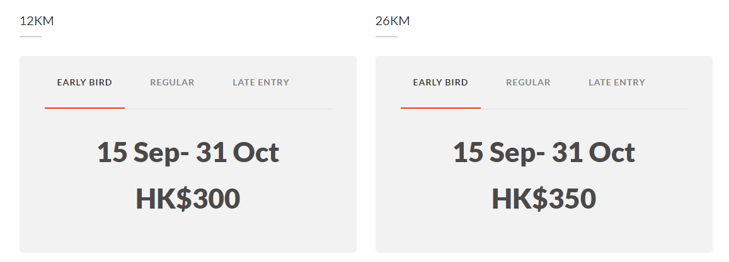The image size is (729, 262).
Task: Open the Late Entry tab for 26KM
Action: coord(617,82)
